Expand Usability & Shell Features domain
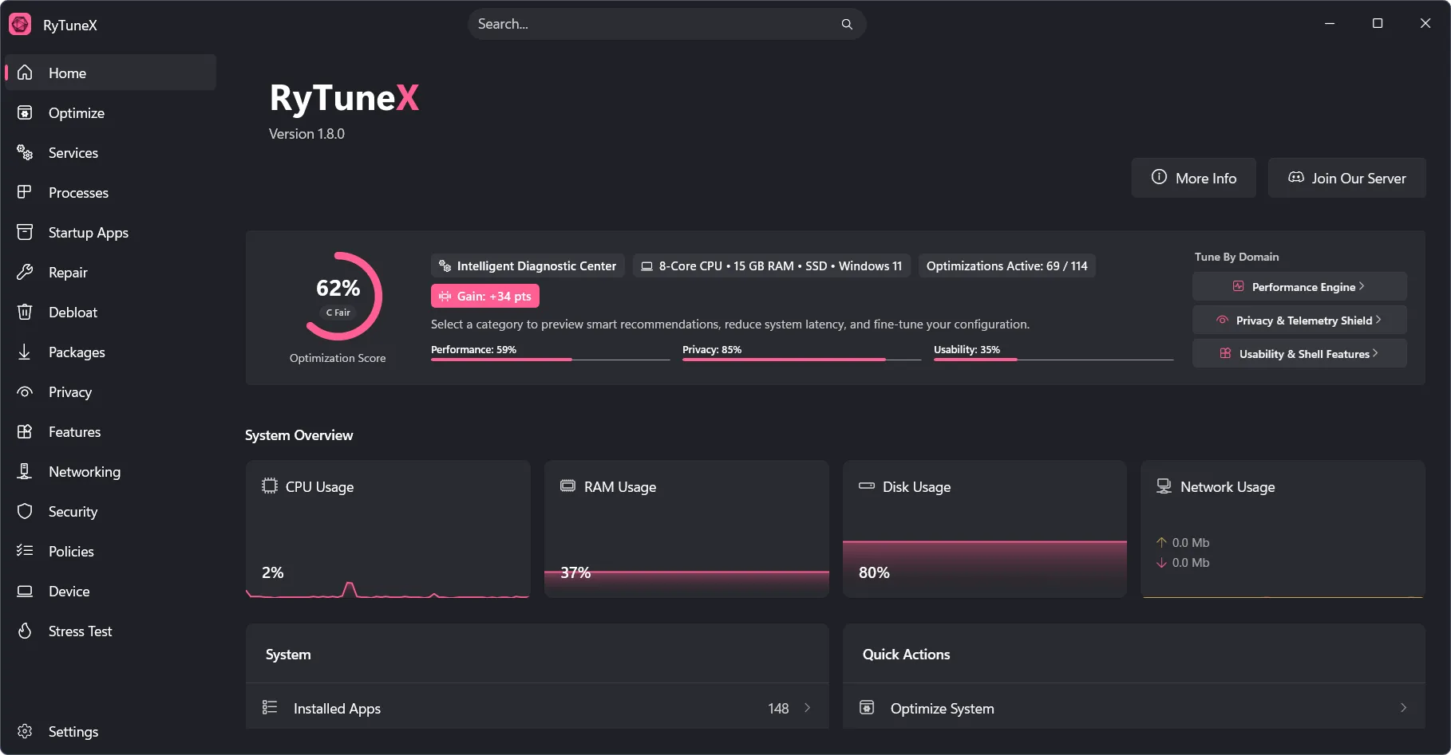This screenshot has height=755, width=1451. coord(1299,353)
